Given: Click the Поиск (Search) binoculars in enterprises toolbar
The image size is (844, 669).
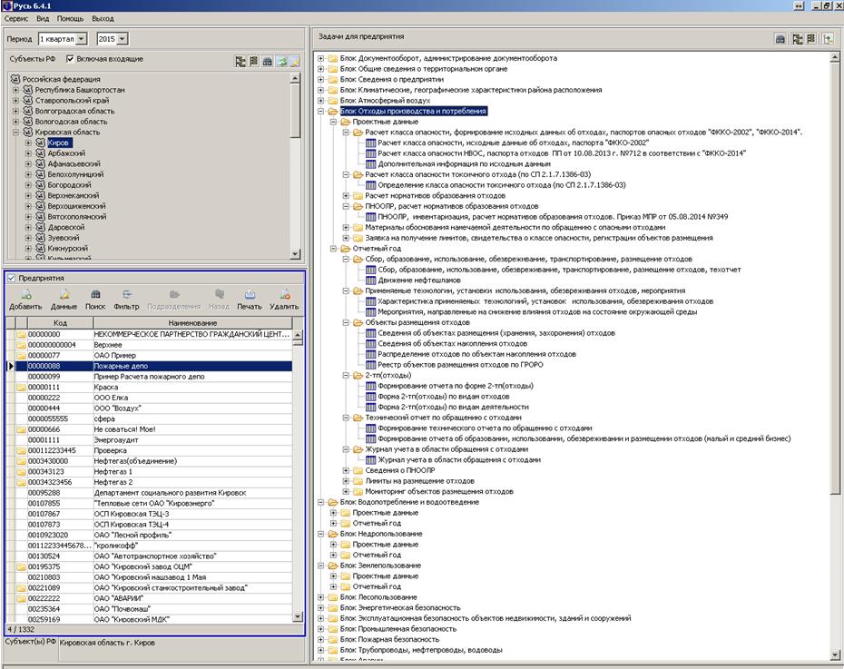Looking at the screenshot, I should pyautogui.click(x=95, y=295).
